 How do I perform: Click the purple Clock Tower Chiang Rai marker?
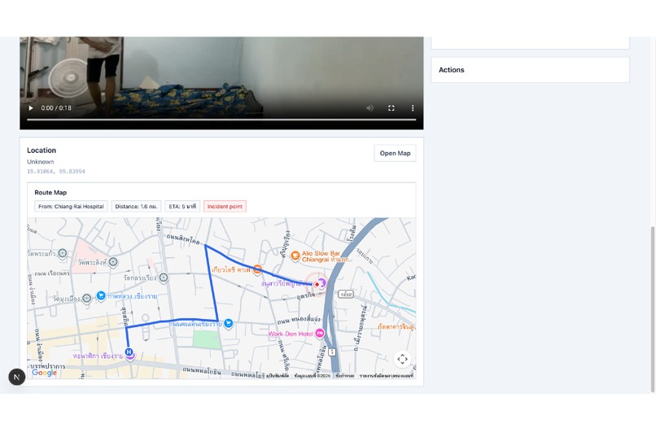tap(130, 357)
